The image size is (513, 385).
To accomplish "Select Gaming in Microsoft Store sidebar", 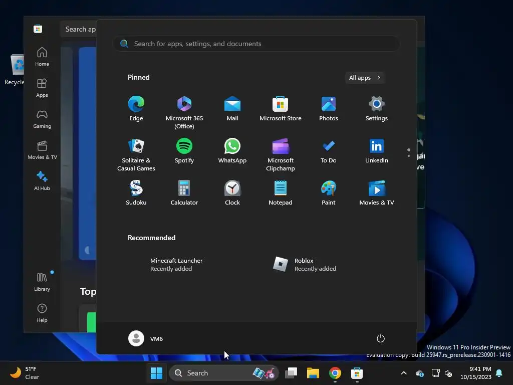I will [42, 119].
